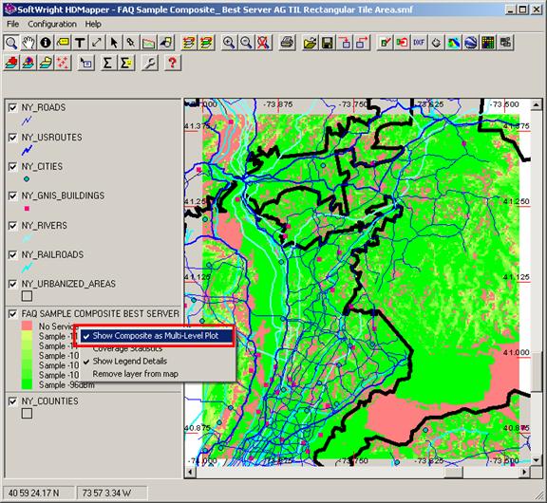
Task: Click the map's vertical scrollbar up arrow
Action: [537, 104]
